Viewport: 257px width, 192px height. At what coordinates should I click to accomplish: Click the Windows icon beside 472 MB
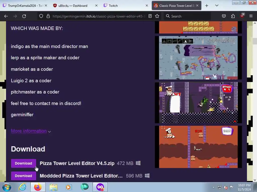138,163
